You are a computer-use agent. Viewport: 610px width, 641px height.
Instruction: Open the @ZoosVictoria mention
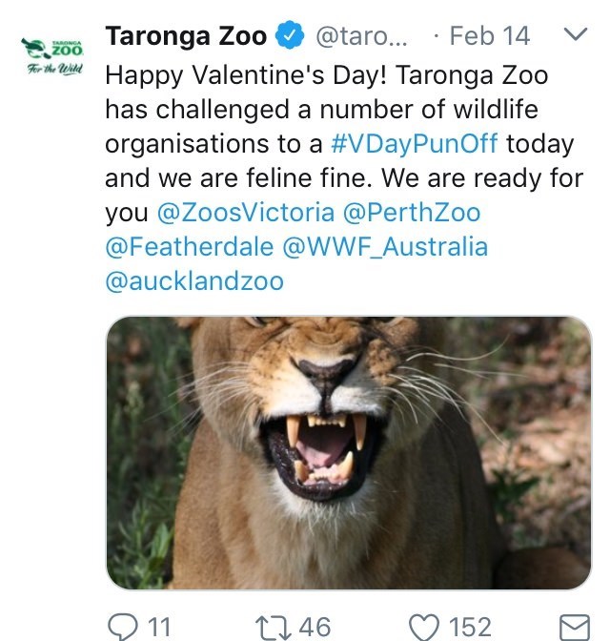click(x=251, y=212)
